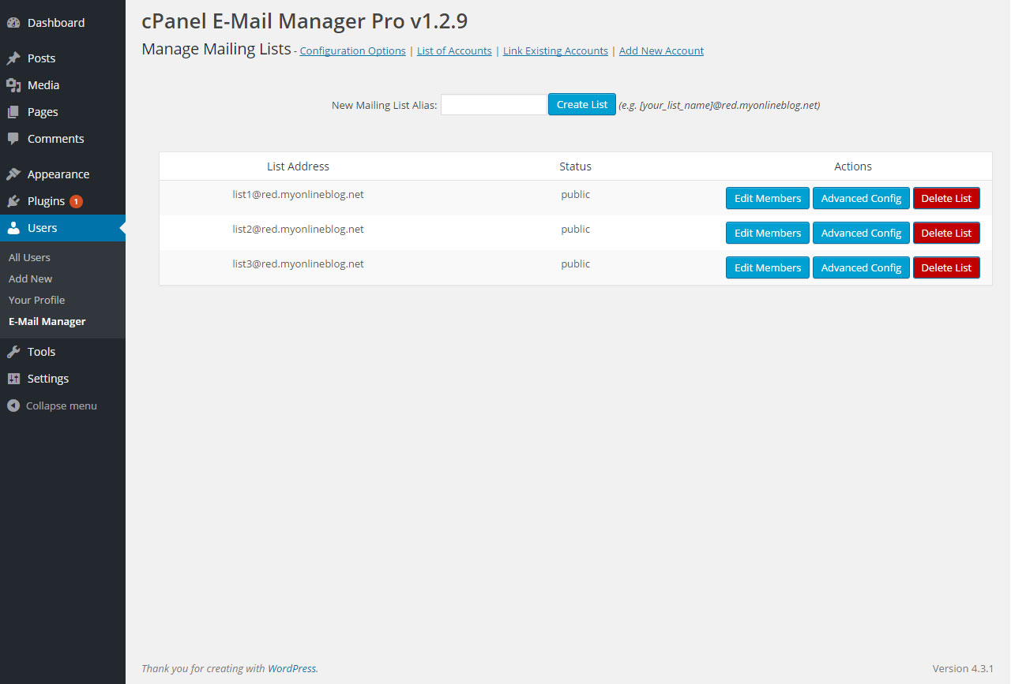Edit Members of list2
The width and height of the screenshot is (1011, 684).
click(768, 233)
